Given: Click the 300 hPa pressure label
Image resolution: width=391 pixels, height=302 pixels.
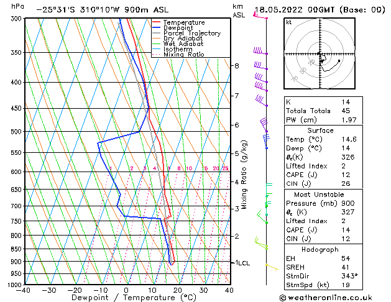Looking at the screenshot, I should (x=17, y=19).
